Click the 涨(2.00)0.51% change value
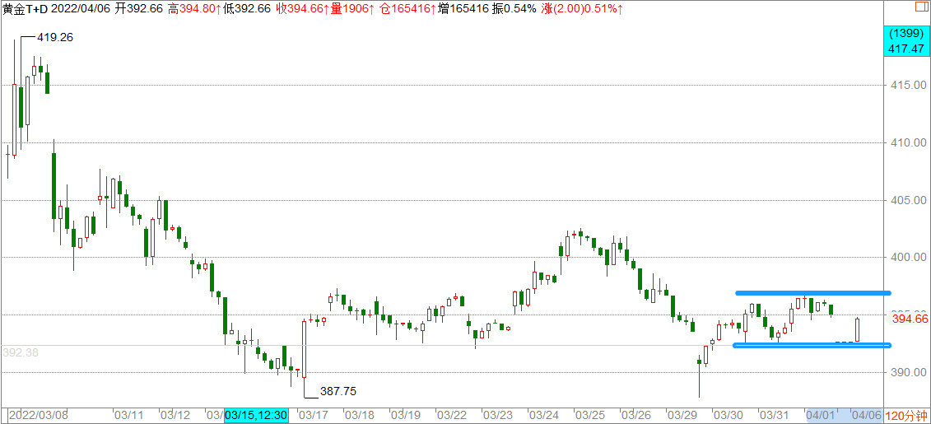931x424 pixels. click(583, 8)
